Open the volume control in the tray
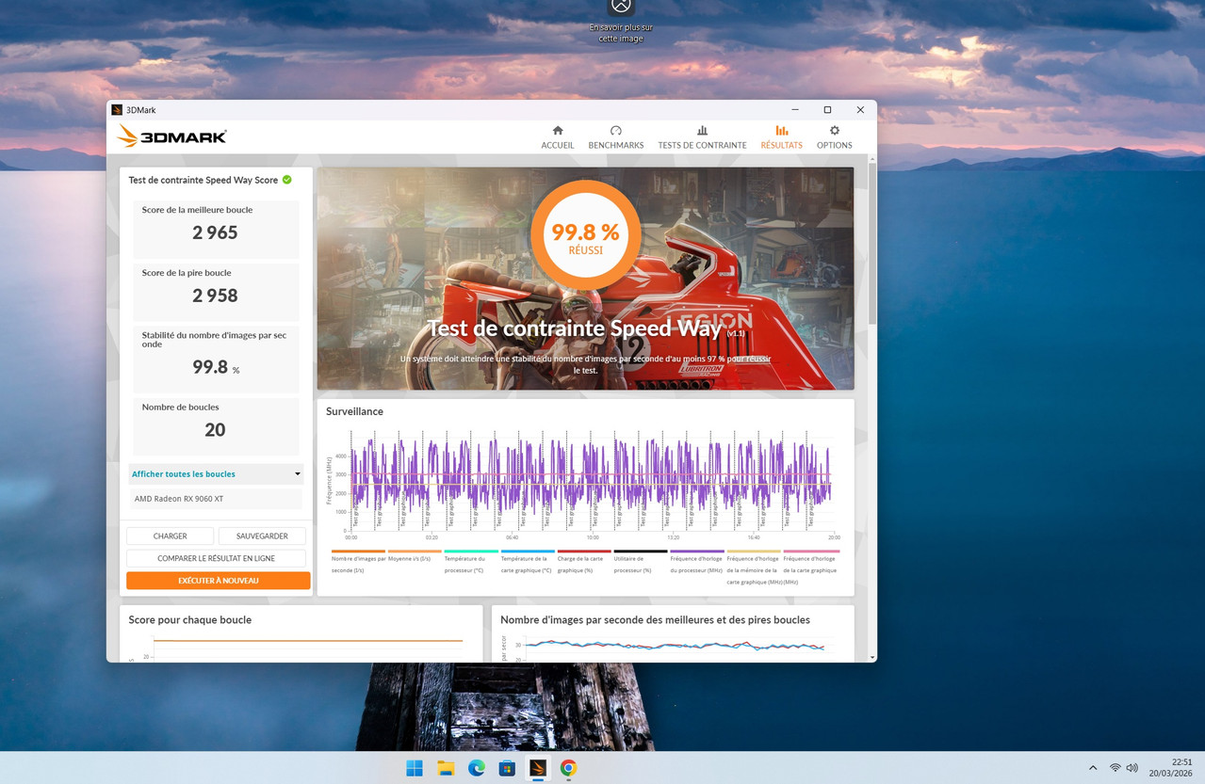Screen dimensions: 1205x784 click(x=1132, y=768)
